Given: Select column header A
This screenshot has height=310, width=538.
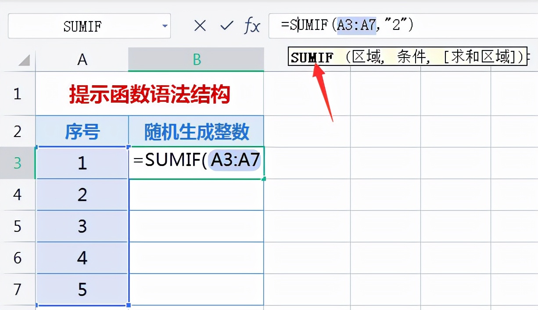Looking at the screenshot, I should (82, 58).
